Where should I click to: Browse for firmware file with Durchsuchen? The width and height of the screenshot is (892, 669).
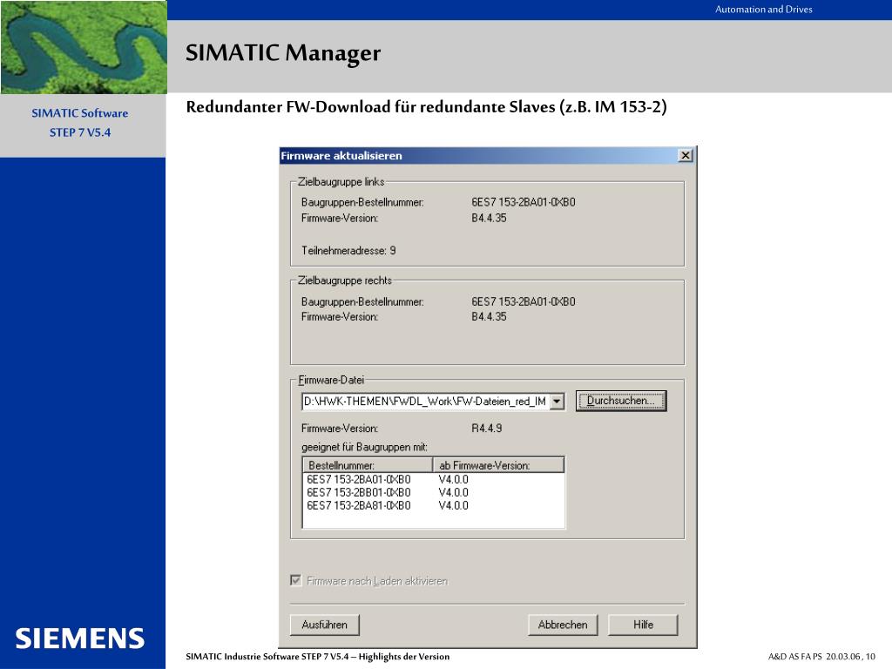tap(620, 401)
